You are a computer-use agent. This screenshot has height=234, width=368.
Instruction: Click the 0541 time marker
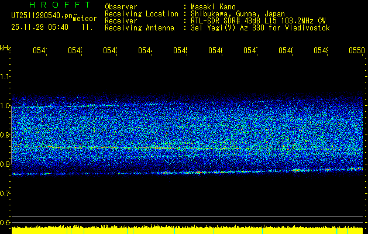click(40, 50)
